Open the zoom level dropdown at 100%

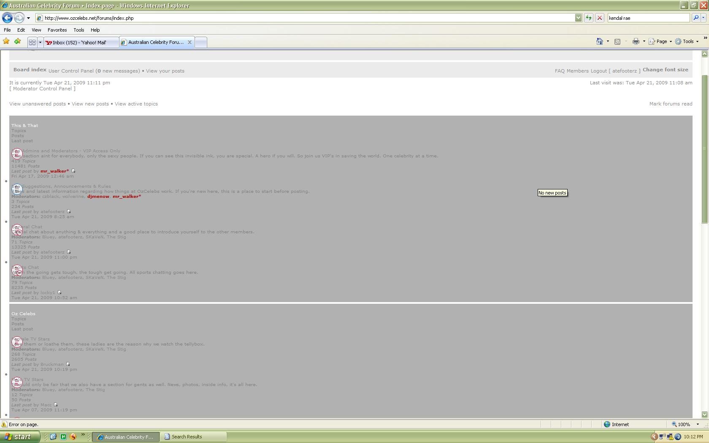click(698, 424)
